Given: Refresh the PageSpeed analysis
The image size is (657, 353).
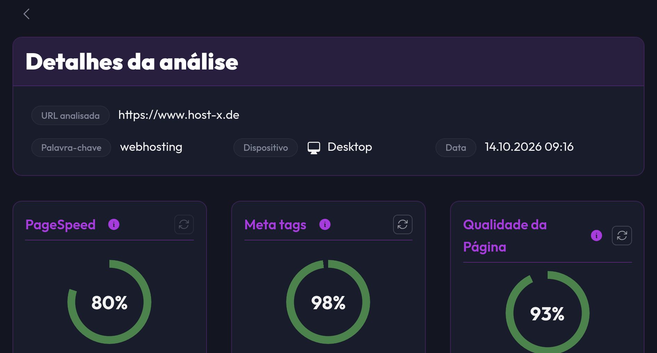Looking at the screenshot, I should tap(184, 224).
